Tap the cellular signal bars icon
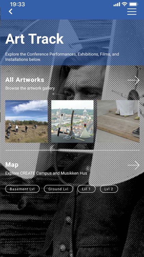Screen dimensions: 144x257 coord(117,4)
